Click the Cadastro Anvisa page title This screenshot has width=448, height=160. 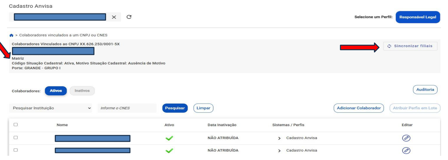[x=31, y=6]
